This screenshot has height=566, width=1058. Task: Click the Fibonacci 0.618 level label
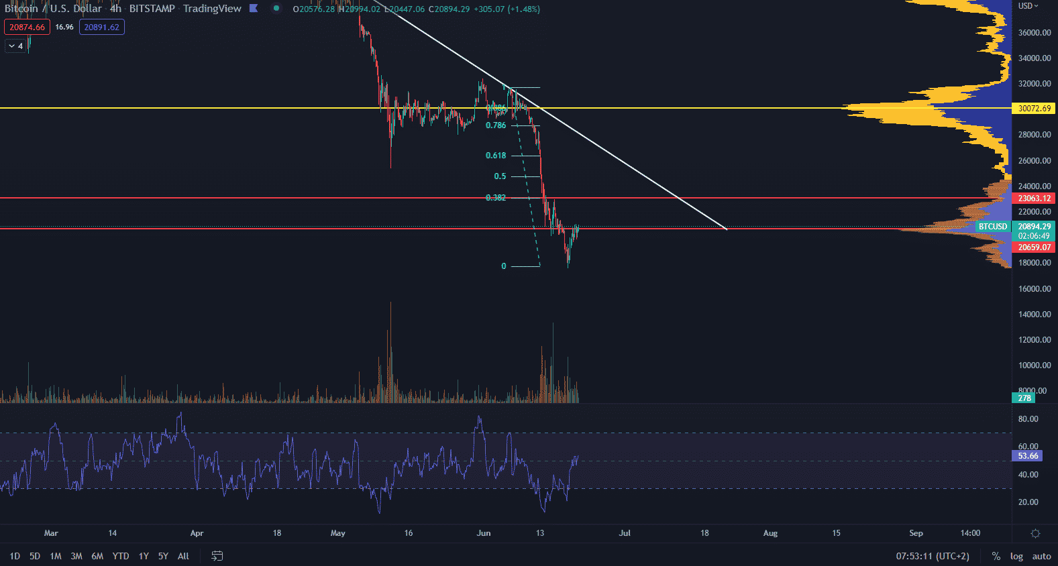(496, 156)
